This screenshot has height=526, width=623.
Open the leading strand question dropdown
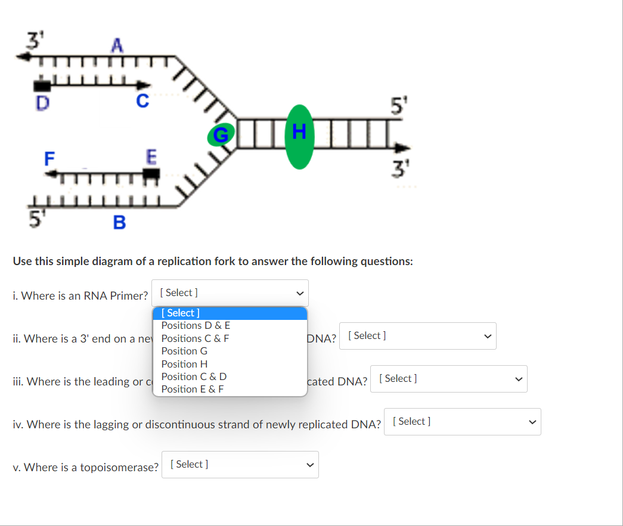448,378
